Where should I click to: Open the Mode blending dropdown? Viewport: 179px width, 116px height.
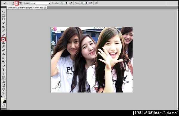coord(40,3)
